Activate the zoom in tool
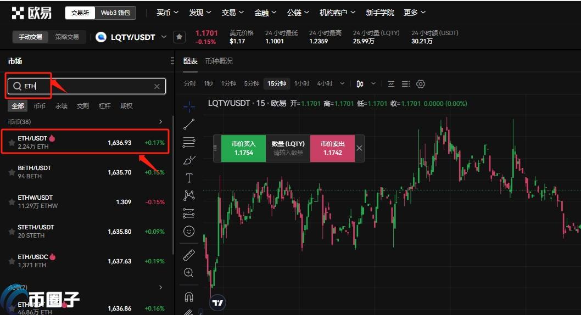 click(189, 273)
